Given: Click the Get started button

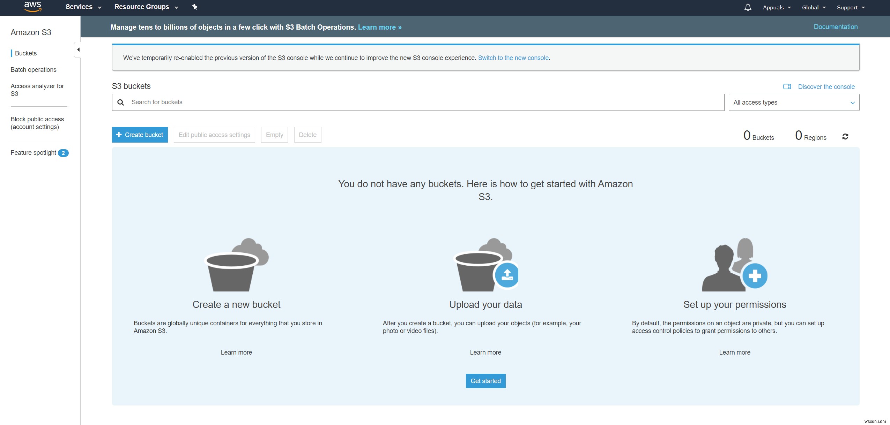Looking at the screenshot, I should [485, 381].
